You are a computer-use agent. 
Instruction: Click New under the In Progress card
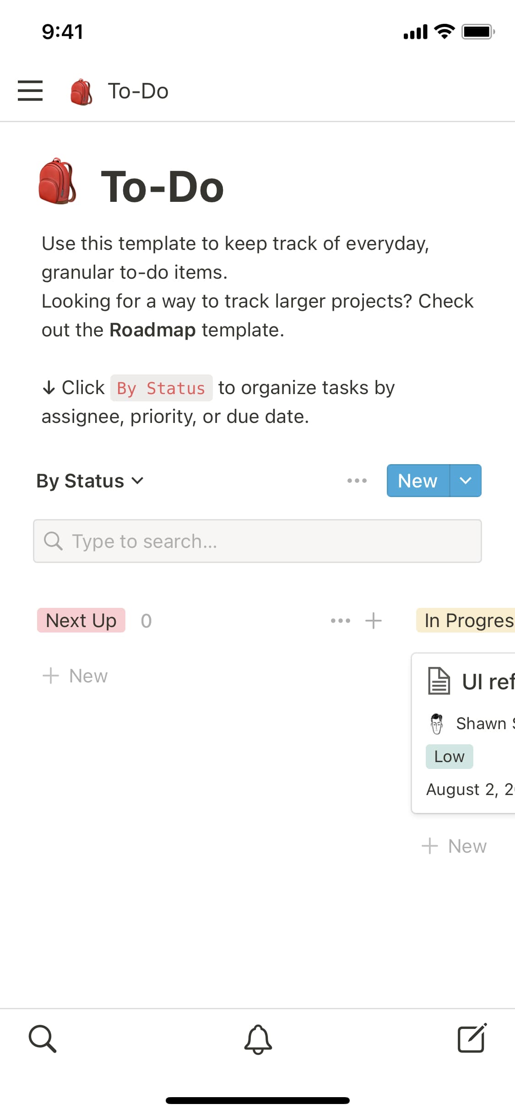coord(455,846)
